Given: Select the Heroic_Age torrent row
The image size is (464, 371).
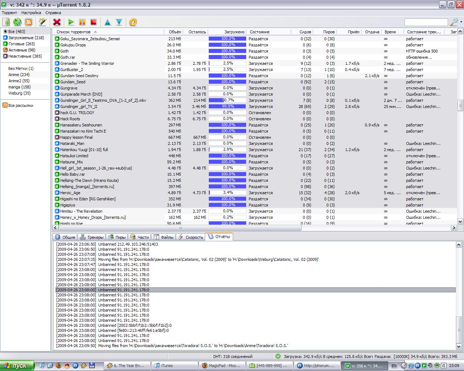Looking at the screenshot, I should coord(255,193).
